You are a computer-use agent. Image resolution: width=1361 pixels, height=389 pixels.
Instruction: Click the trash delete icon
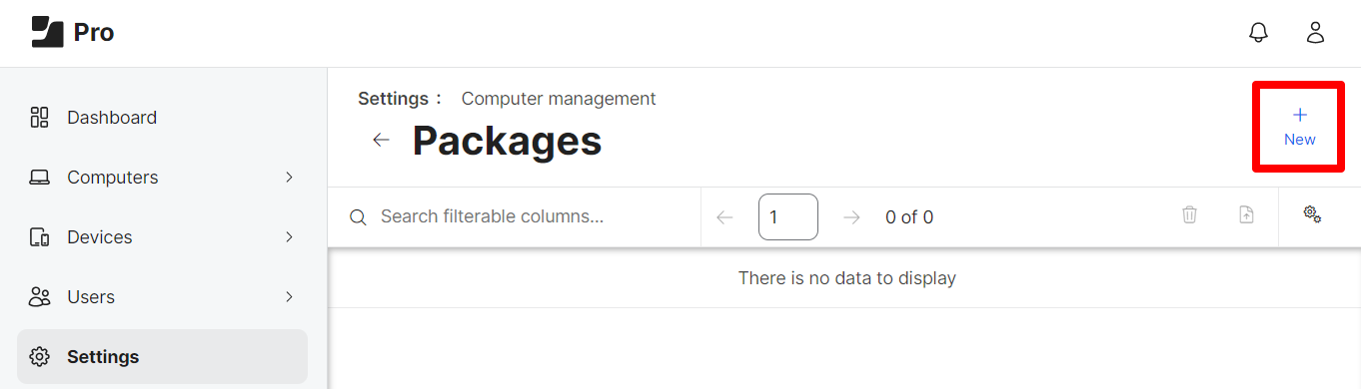coord(1189,214)
